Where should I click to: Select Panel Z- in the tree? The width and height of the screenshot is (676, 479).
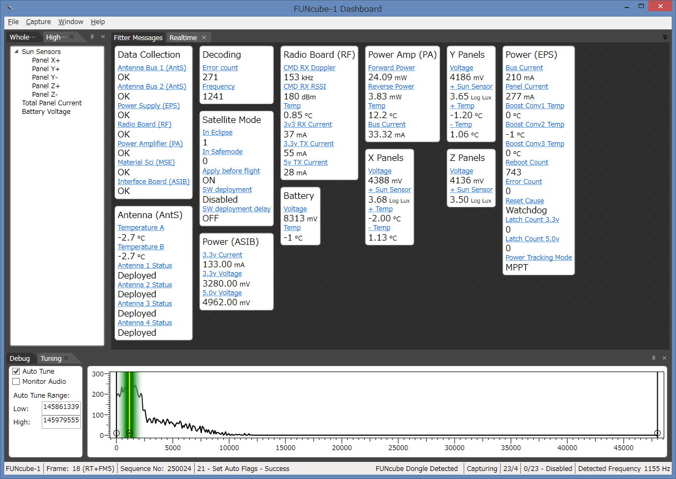[45, 95]
